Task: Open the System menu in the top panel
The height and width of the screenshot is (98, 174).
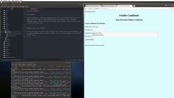Action: click(17, 2)
